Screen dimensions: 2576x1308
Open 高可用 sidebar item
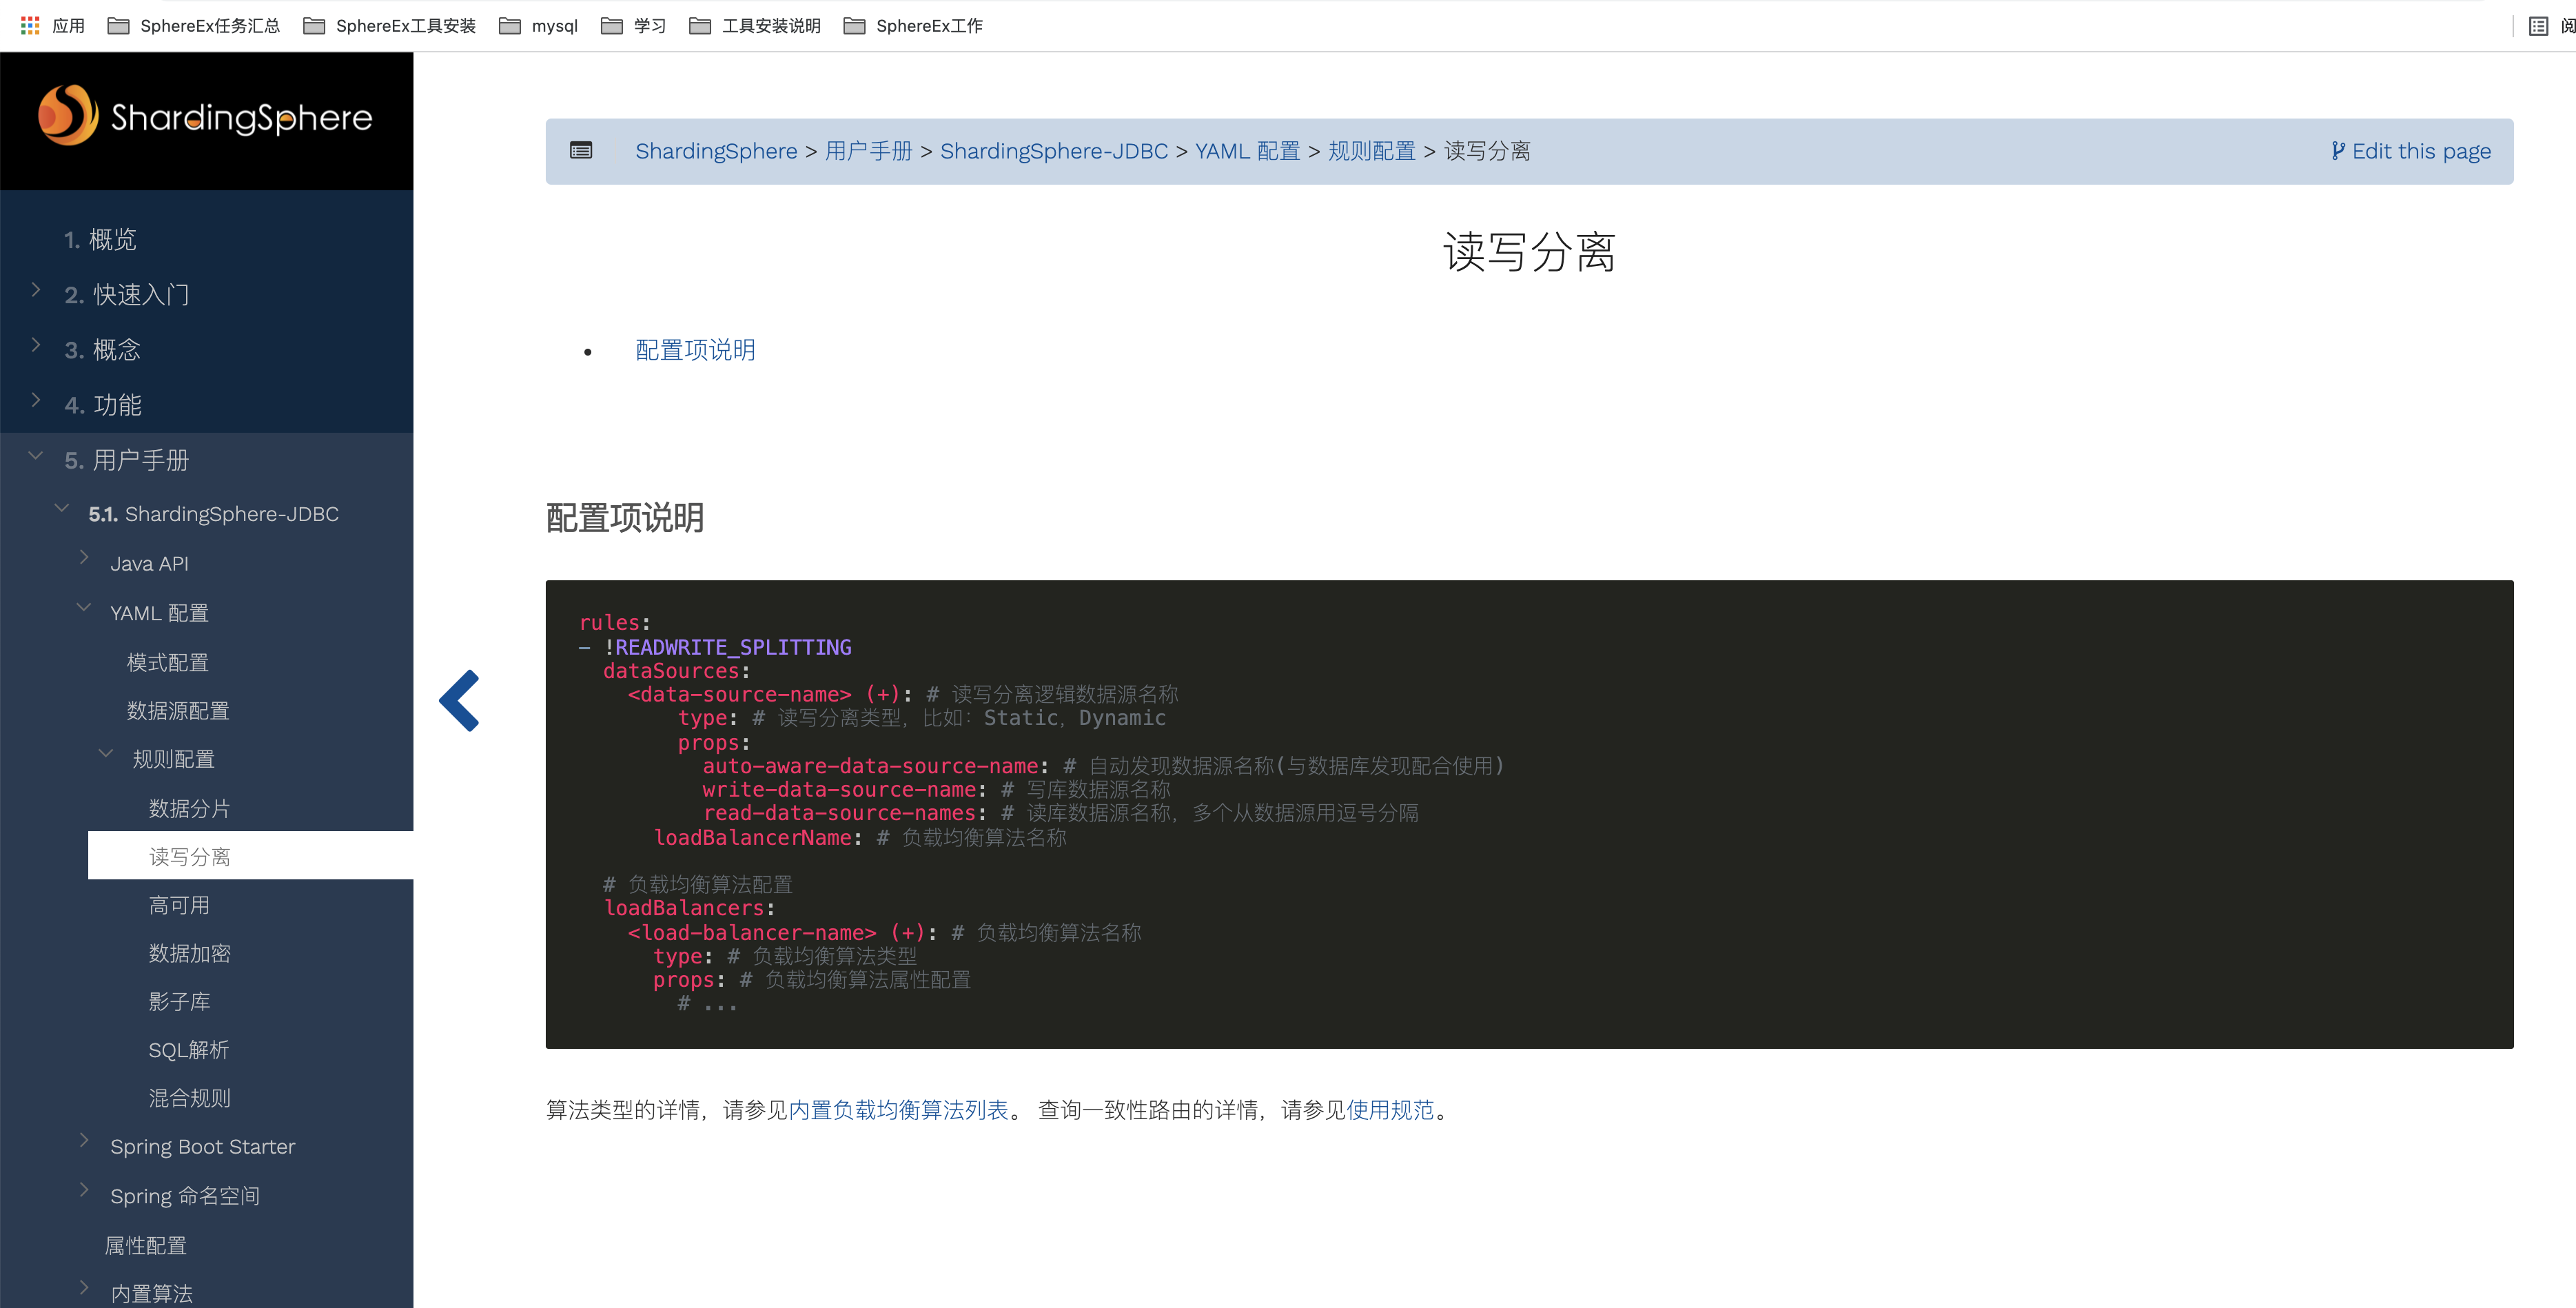(179, 905)
